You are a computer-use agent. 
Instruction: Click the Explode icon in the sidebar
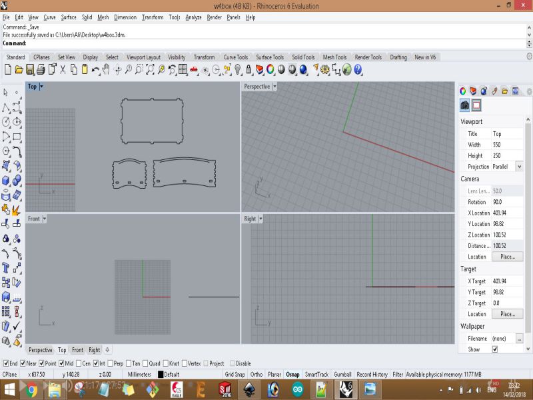click(15, 210)
